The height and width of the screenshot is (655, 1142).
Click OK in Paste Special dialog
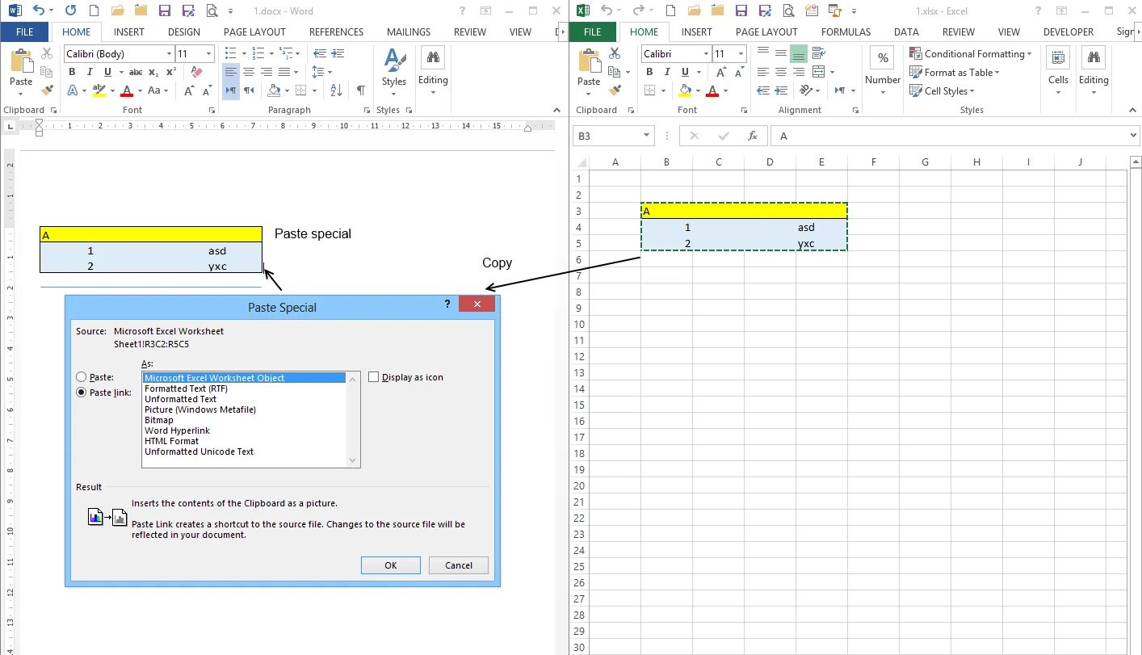(391, 565)
